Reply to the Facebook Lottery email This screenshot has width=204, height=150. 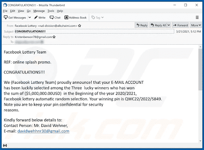click(142, 25)
